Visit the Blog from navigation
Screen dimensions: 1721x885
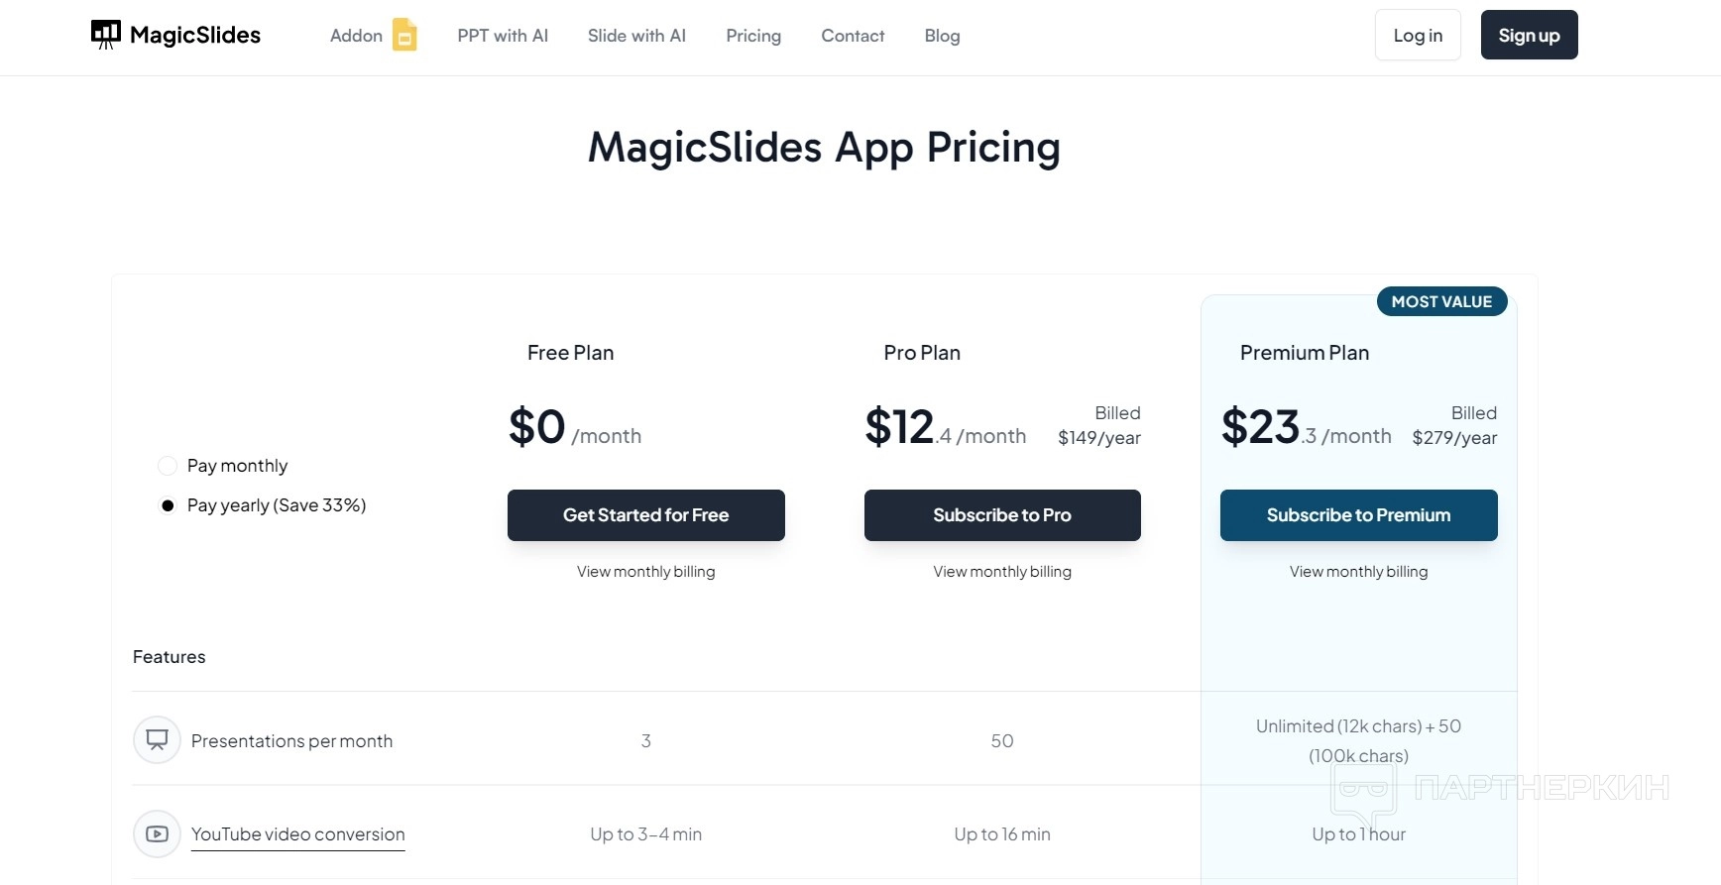[x=942, y=36]
